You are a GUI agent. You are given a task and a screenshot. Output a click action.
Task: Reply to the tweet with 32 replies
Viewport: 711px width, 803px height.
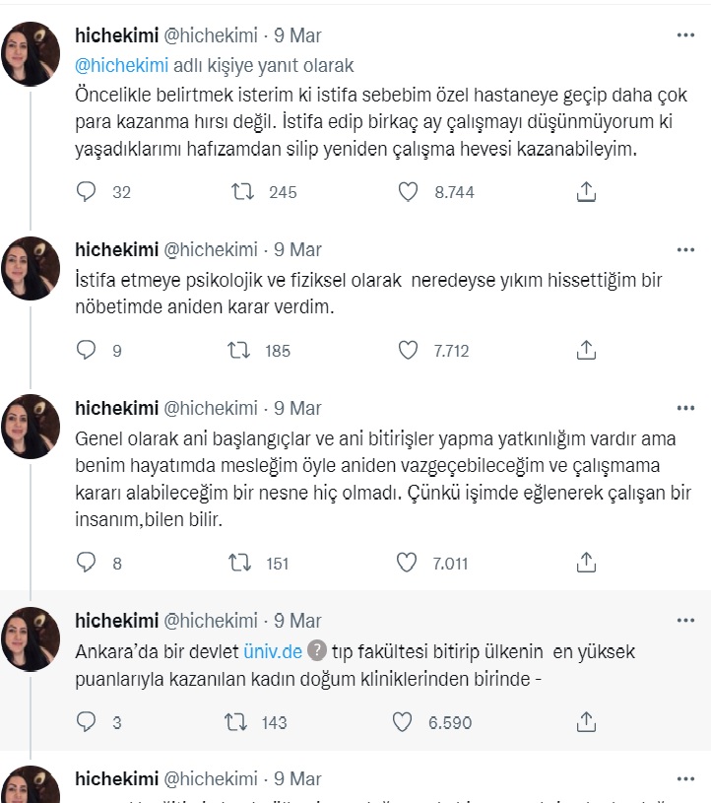(x=87, y=192)
